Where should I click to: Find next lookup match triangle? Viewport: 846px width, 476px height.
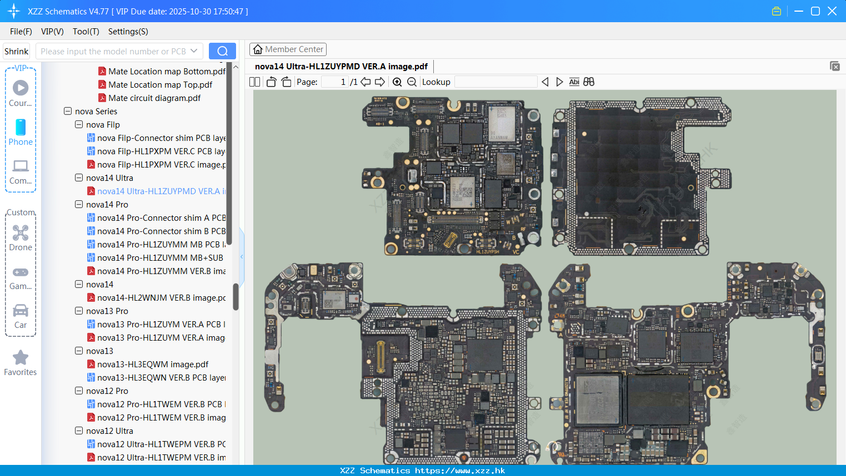point(559,82)
